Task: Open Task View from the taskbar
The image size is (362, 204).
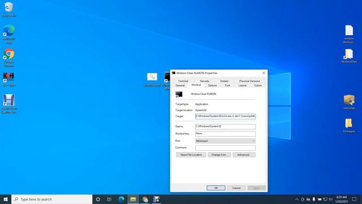Action: pyautogui.click(x=109, y=199)
